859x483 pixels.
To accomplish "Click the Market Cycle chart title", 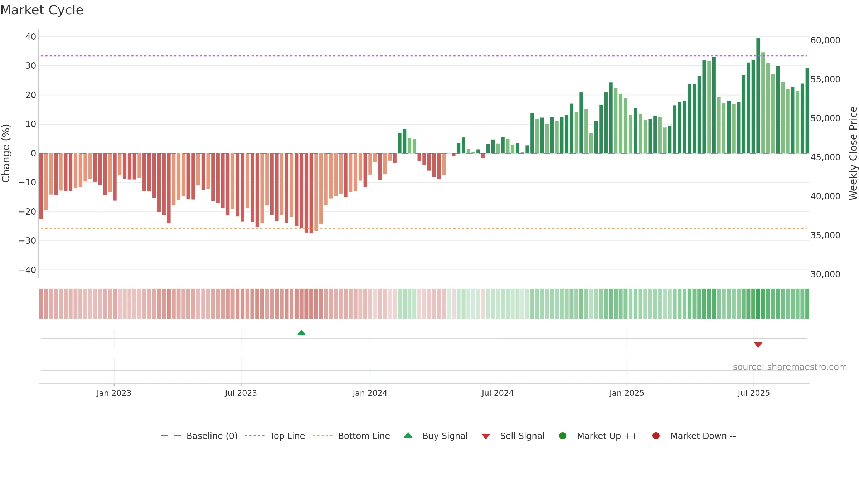I will click(x=42, y=10).
